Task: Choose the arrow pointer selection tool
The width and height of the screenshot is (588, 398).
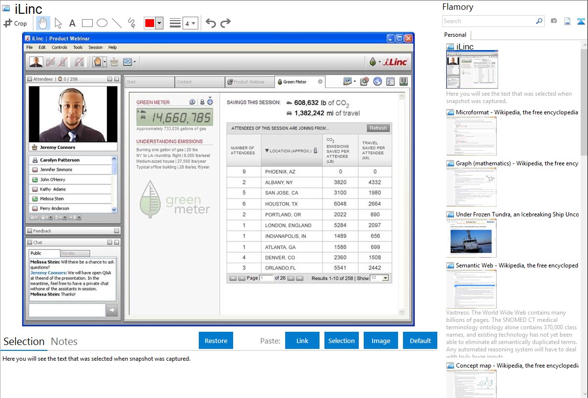Action: coord(58,23)
